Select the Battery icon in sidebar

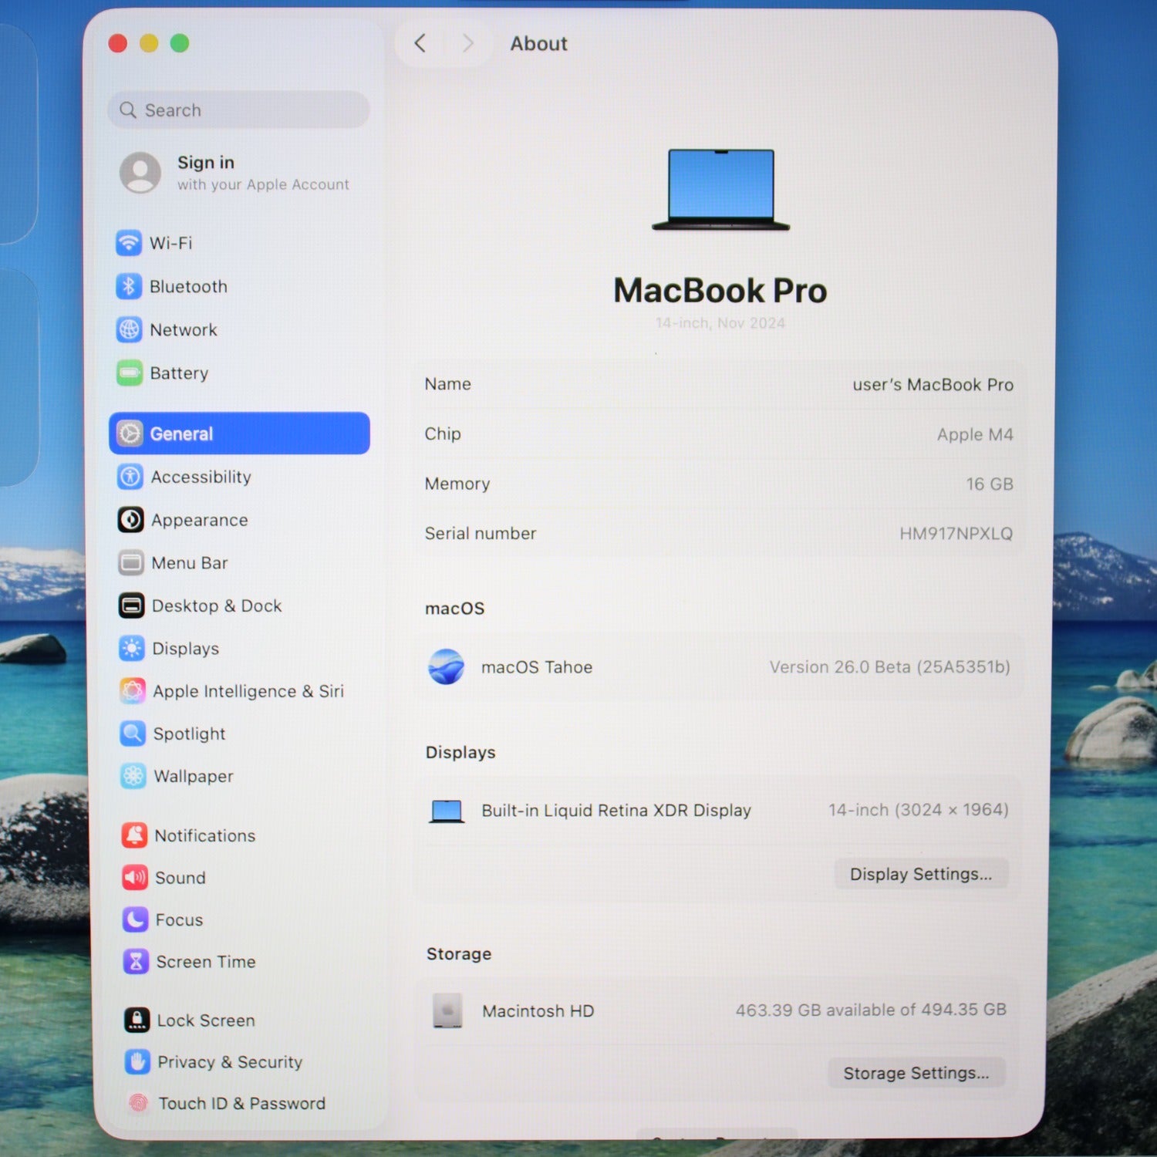[x=130, y=373]
